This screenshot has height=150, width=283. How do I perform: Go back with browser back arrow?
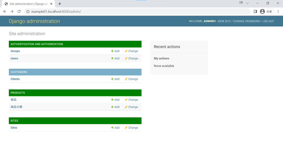tap(5, 12)
